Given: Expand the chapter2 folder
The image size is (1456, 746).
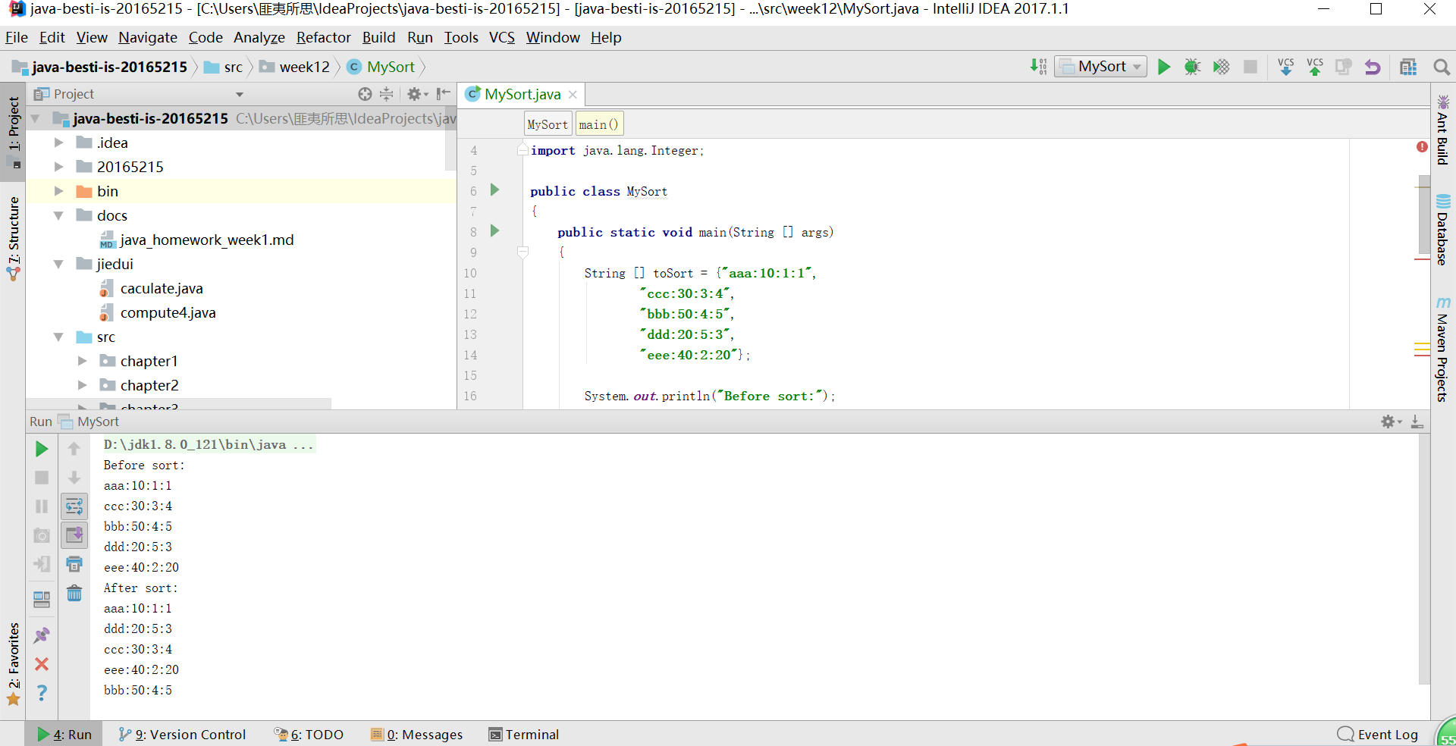Looking at the screenshot, I should (x=82, y=385).
